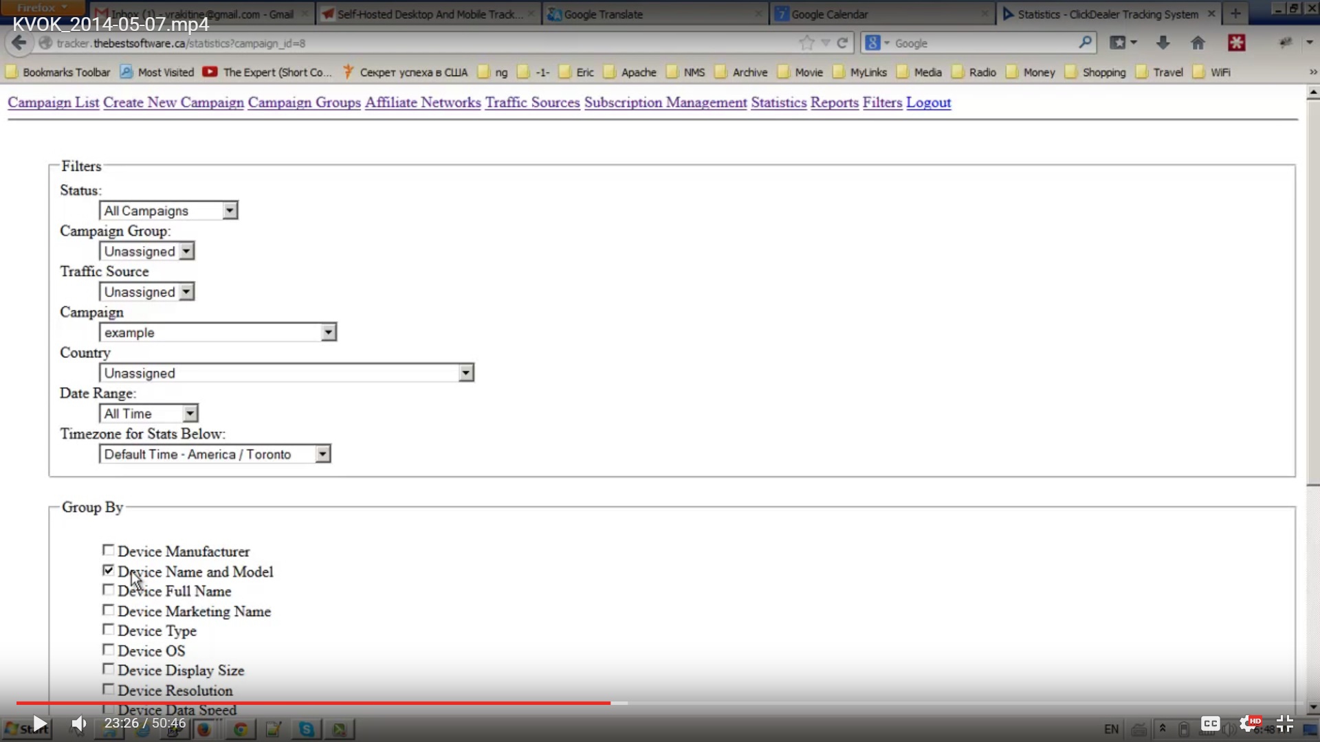Click the red asterisk addon icon
Viewport: 1320px width, 742px height.
[x=1237, y=43]
